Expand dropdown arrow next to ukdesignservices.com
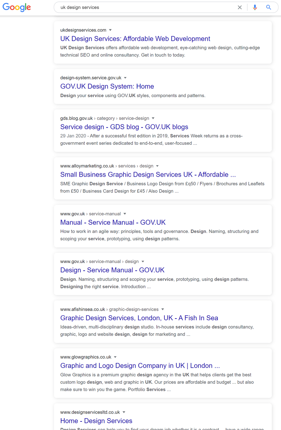The image size is (281, 430). [110, 30]
